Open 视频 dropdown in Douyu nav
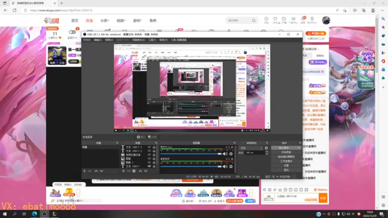This screenshot has width=388, height=218. pos(121,20)
